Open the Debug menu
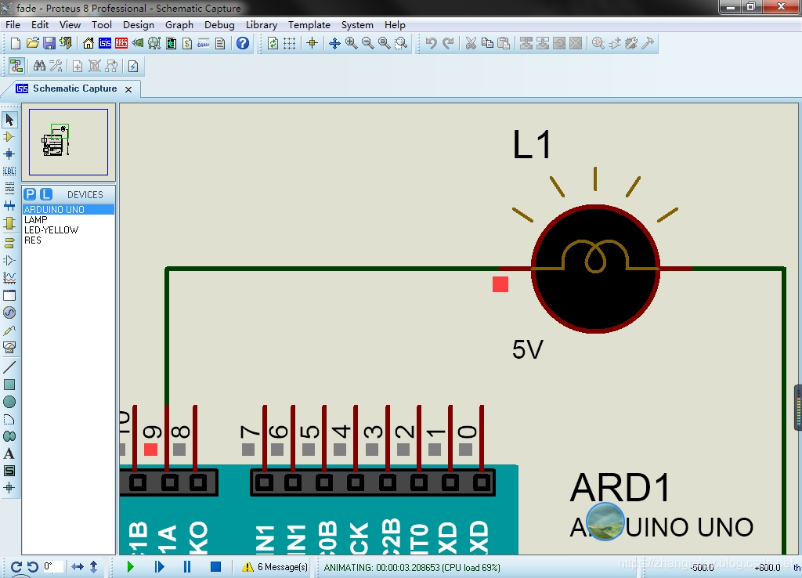The height and width of the screenshot is (578, 802). 219,24
